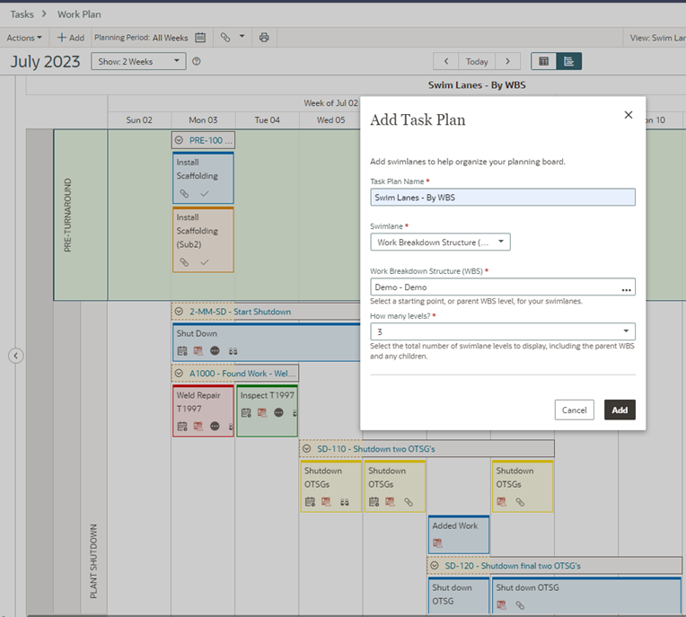Click the help question mark icon
This screenshot has height=617, width=686.
[x=197, y=62]
